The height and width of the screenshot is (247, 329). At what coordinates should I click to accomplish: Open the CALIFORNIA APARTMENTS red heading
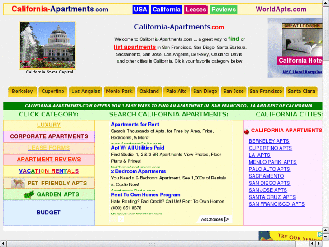286,131
